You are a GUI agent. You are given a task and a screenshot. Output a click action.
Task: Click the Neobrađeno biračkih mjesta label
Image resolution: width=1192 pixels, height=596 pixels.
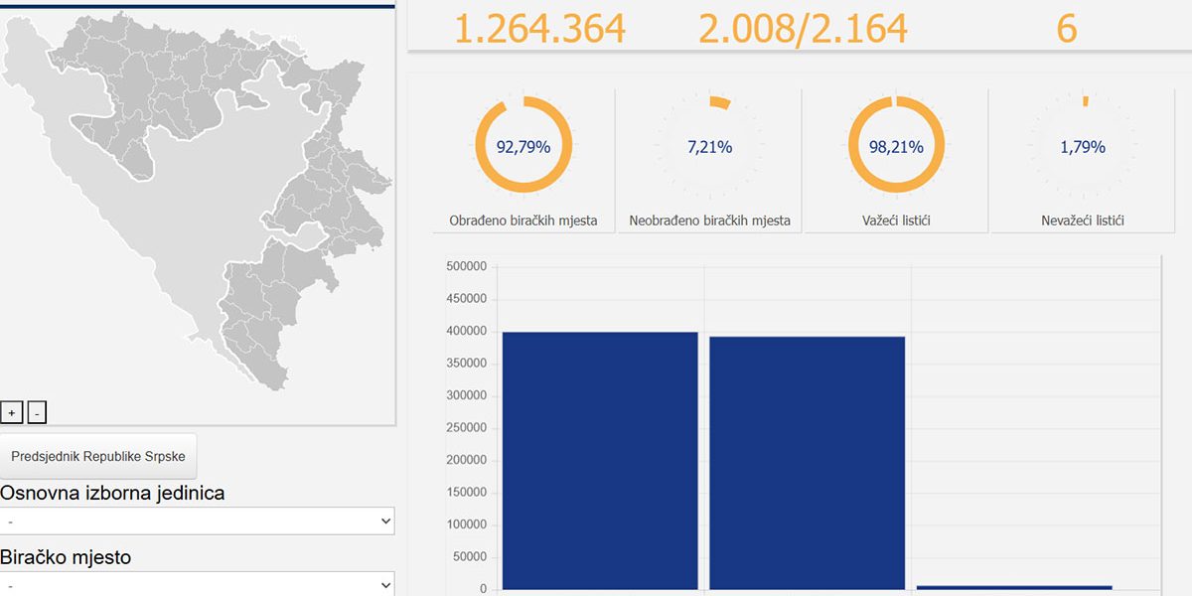coord(709,221)
